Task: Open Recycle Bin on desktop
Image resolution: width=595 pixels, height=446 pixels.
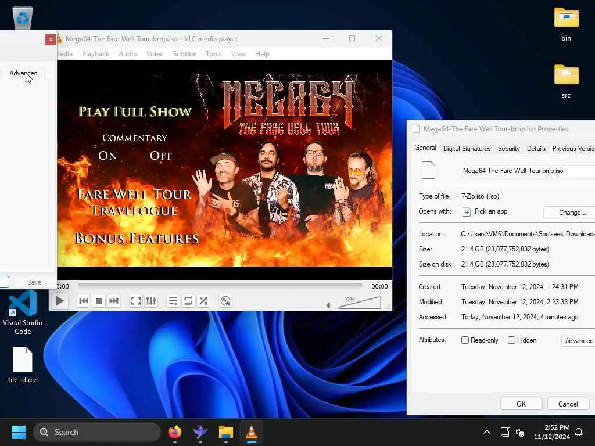Action: 23,18
